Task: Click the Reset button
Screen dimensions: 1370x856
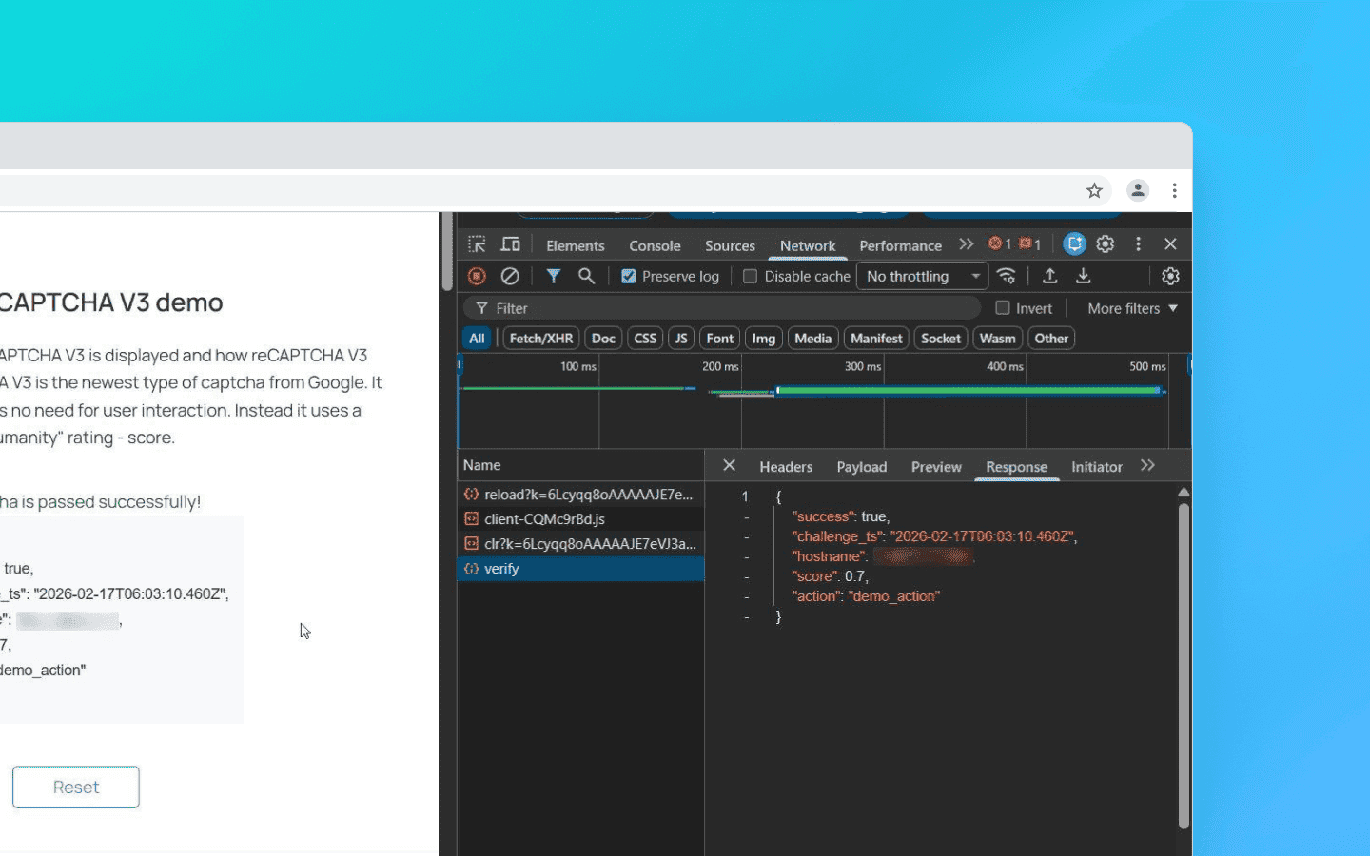Action: tap(76, 787)
